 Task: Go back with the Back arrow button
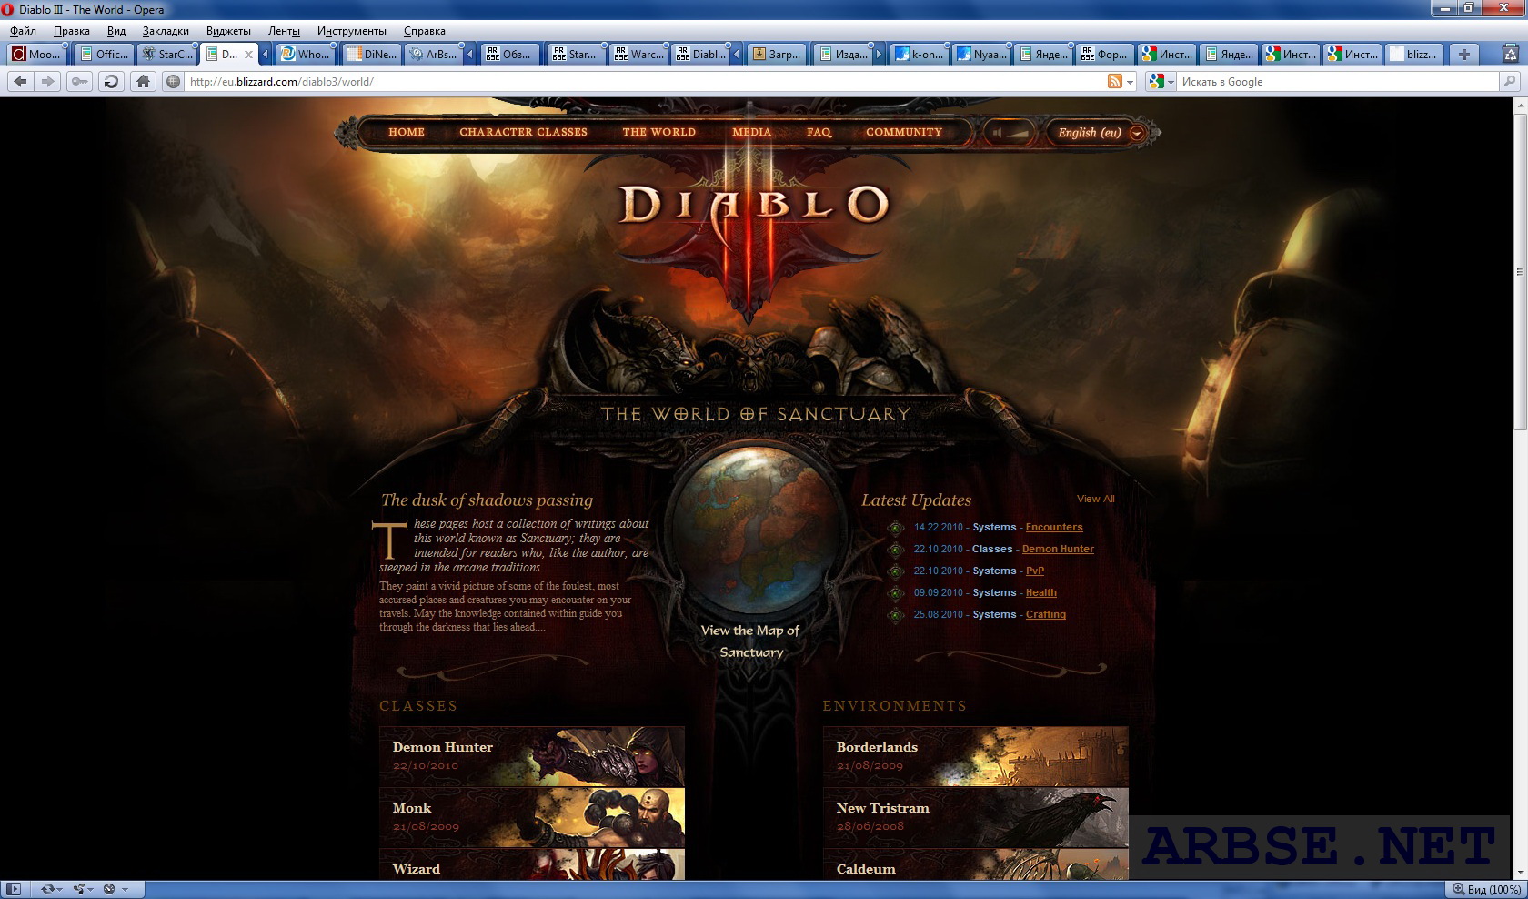20,81
